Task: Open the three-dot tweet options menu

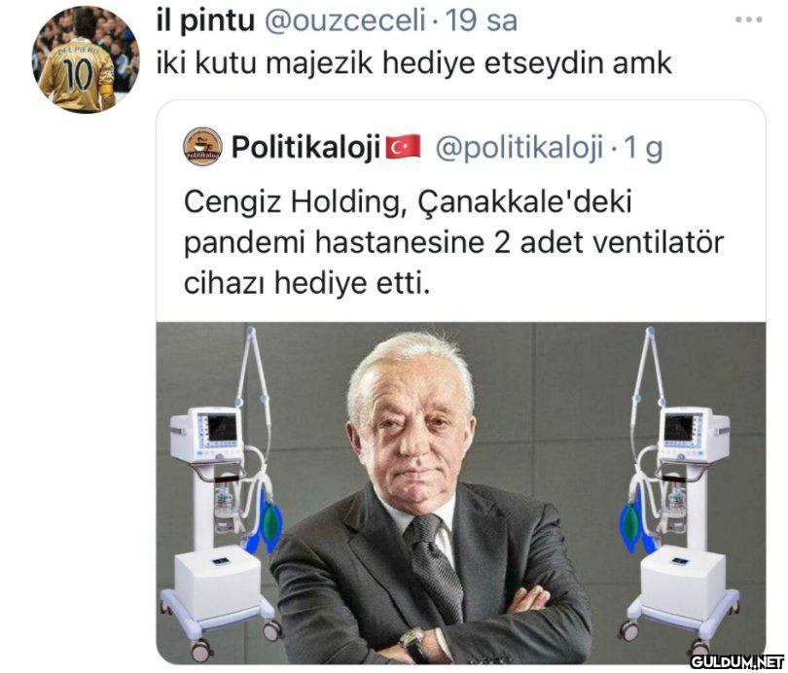Action: point(748,20)
